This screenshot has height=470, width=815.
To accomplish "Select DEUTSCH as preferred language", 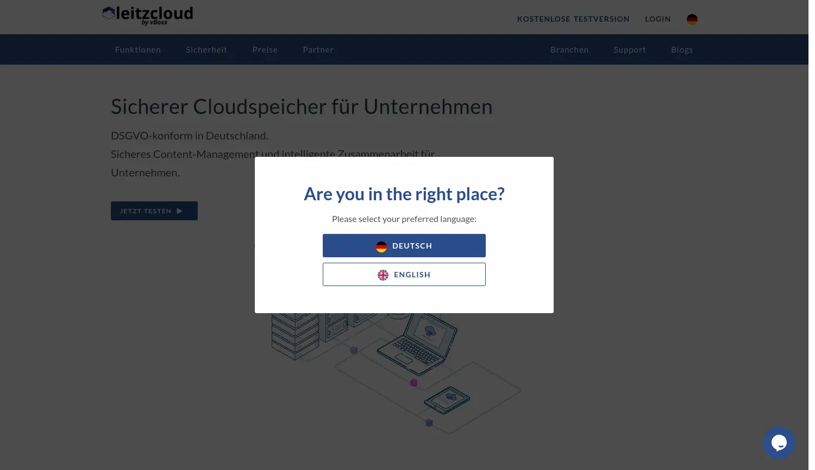I will (x=404, y=245).
